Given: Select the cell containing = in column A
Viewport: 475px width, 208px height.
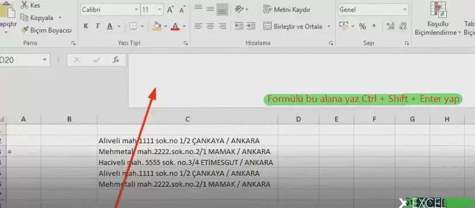Looking at the screenshot, I should [x=23, y=152].
